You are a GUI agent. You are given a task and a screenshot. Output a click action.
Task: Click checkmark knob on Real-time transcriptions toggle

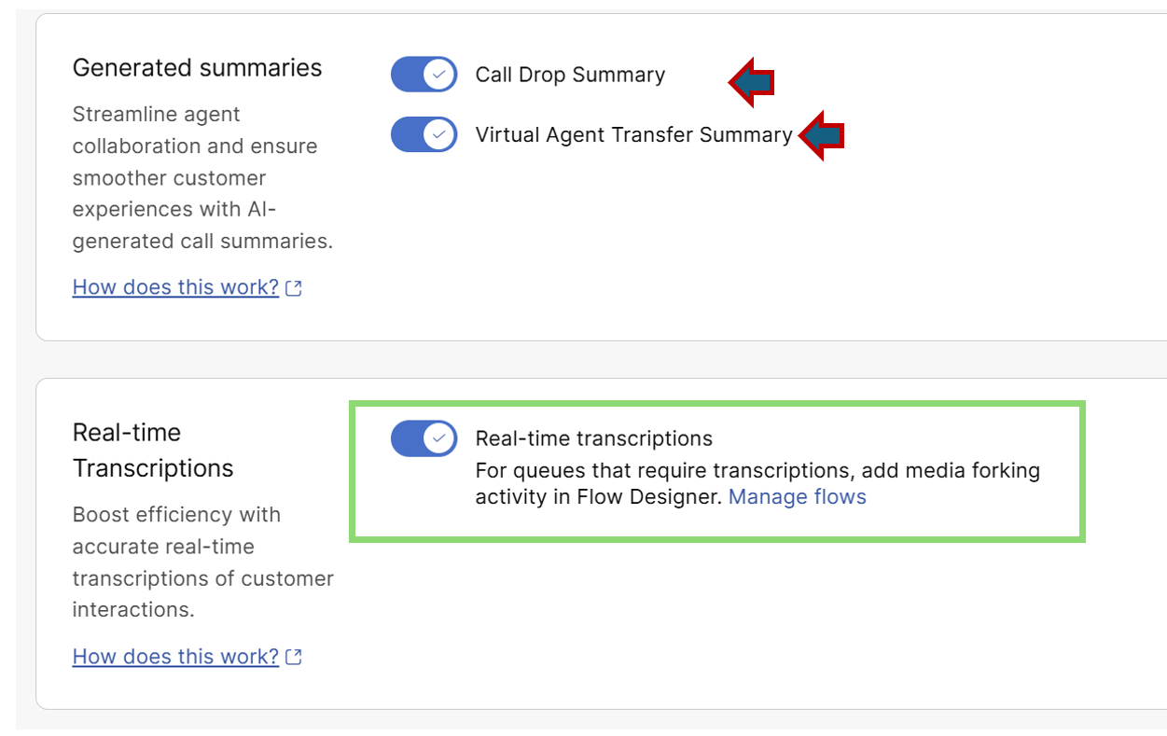(x=439, y=438)
